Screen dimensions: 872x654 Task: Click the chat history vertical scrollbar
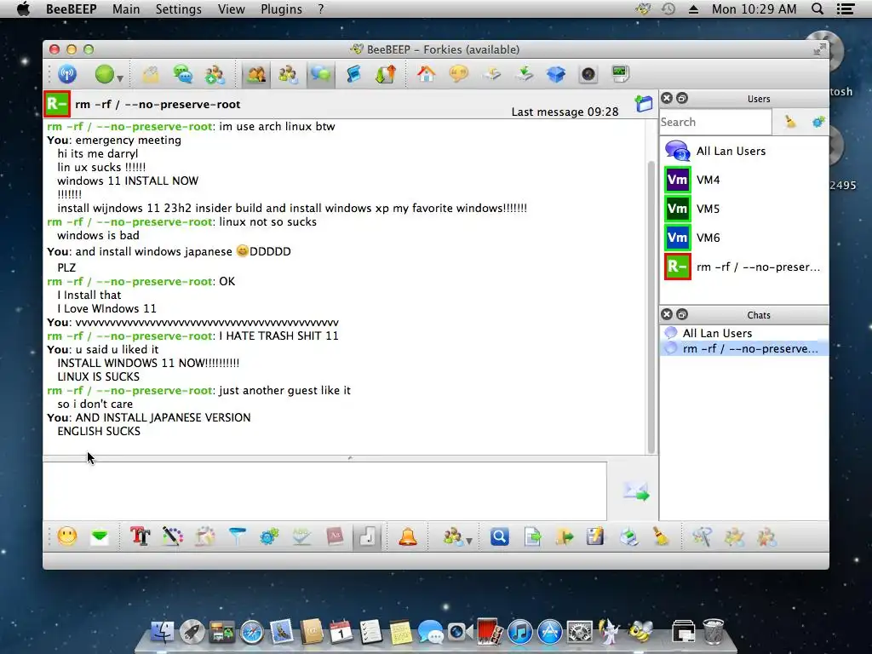click(651, 307)
